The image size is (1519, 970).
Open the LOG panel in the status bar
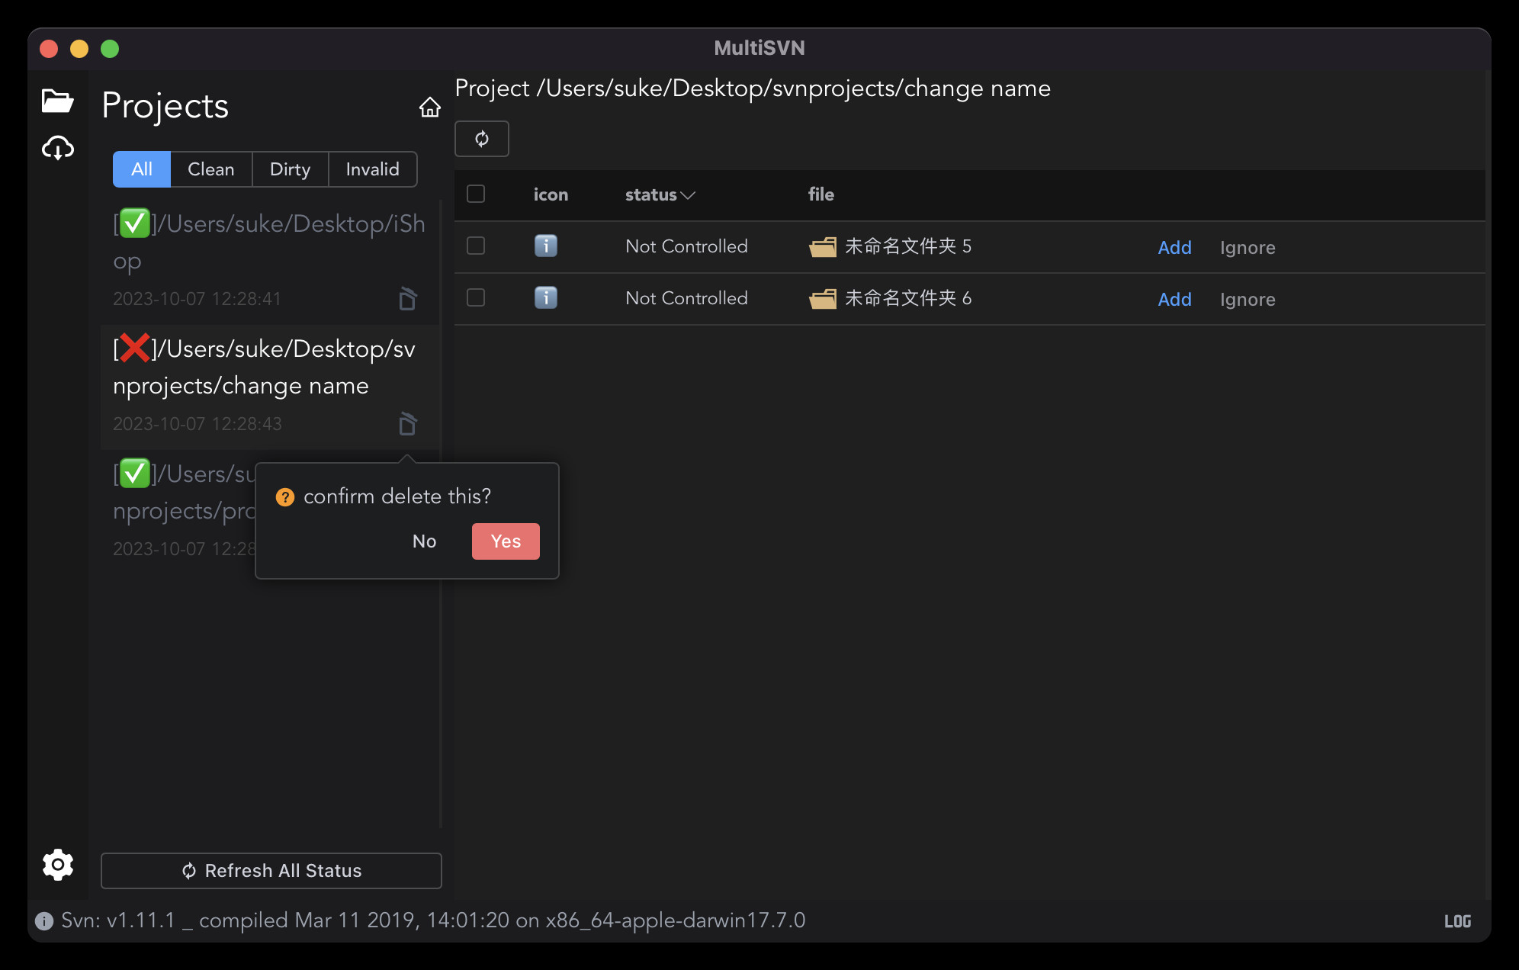pos(1457,921)
